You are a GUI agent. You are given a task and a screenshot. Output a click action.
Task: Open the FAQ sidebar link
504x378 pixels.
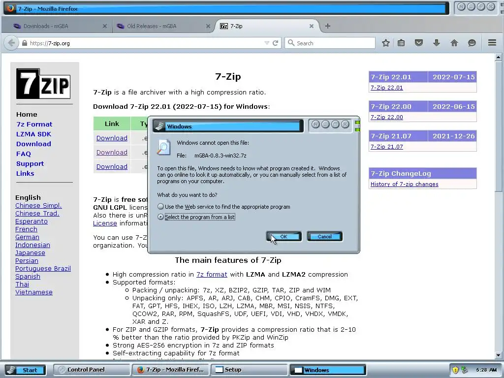tap(24, 154)
